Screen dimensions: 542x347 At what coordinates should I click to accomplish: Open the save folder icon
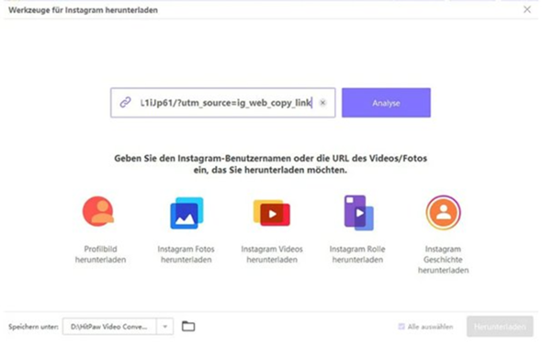pyautogui.click(x=188, y=326)
